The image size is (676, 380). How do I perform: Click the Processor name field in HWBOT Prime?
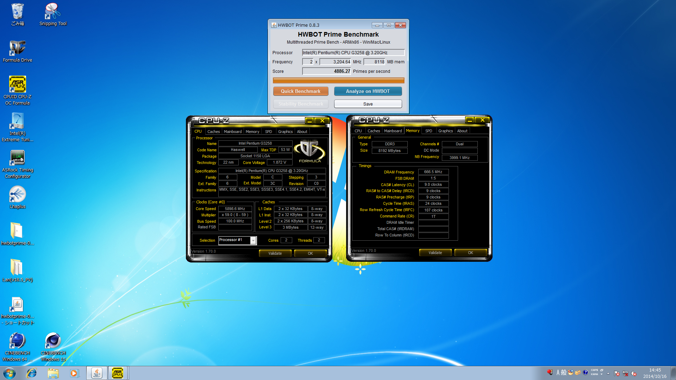coord(353,52)
